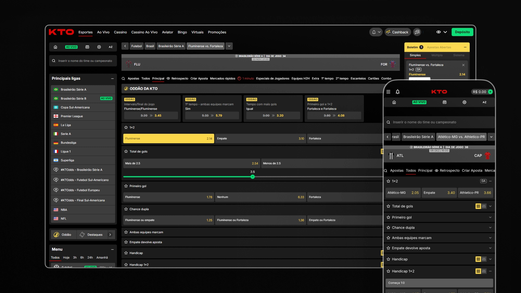This screenshot has width=521, height=293.
Task: Click the KTO logo in desktop header
Action: point(61,32)
